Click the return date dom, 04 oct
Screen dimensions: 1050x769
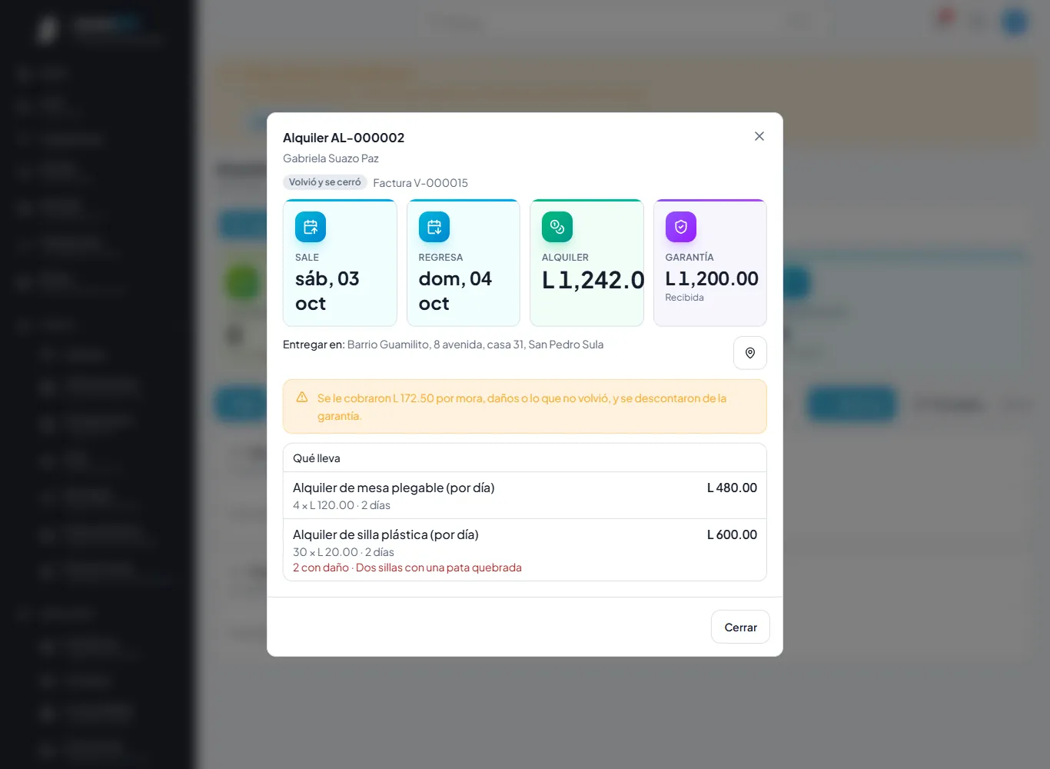(455, 291)
